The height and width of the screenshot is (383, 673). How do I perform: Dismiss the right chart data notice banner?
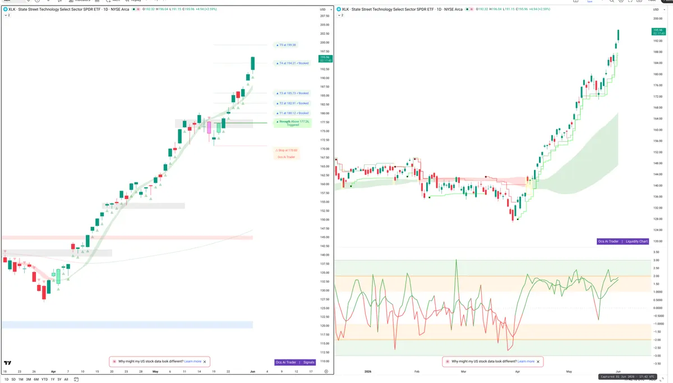tap(538, 362)
